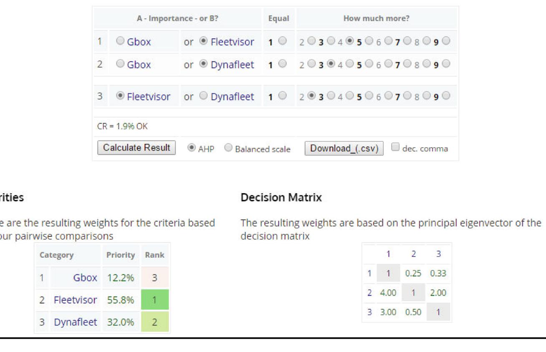Click the Download_(.csv) button
Image resolution: width=546 pixels, height=352 pixels.
[344, 148]
